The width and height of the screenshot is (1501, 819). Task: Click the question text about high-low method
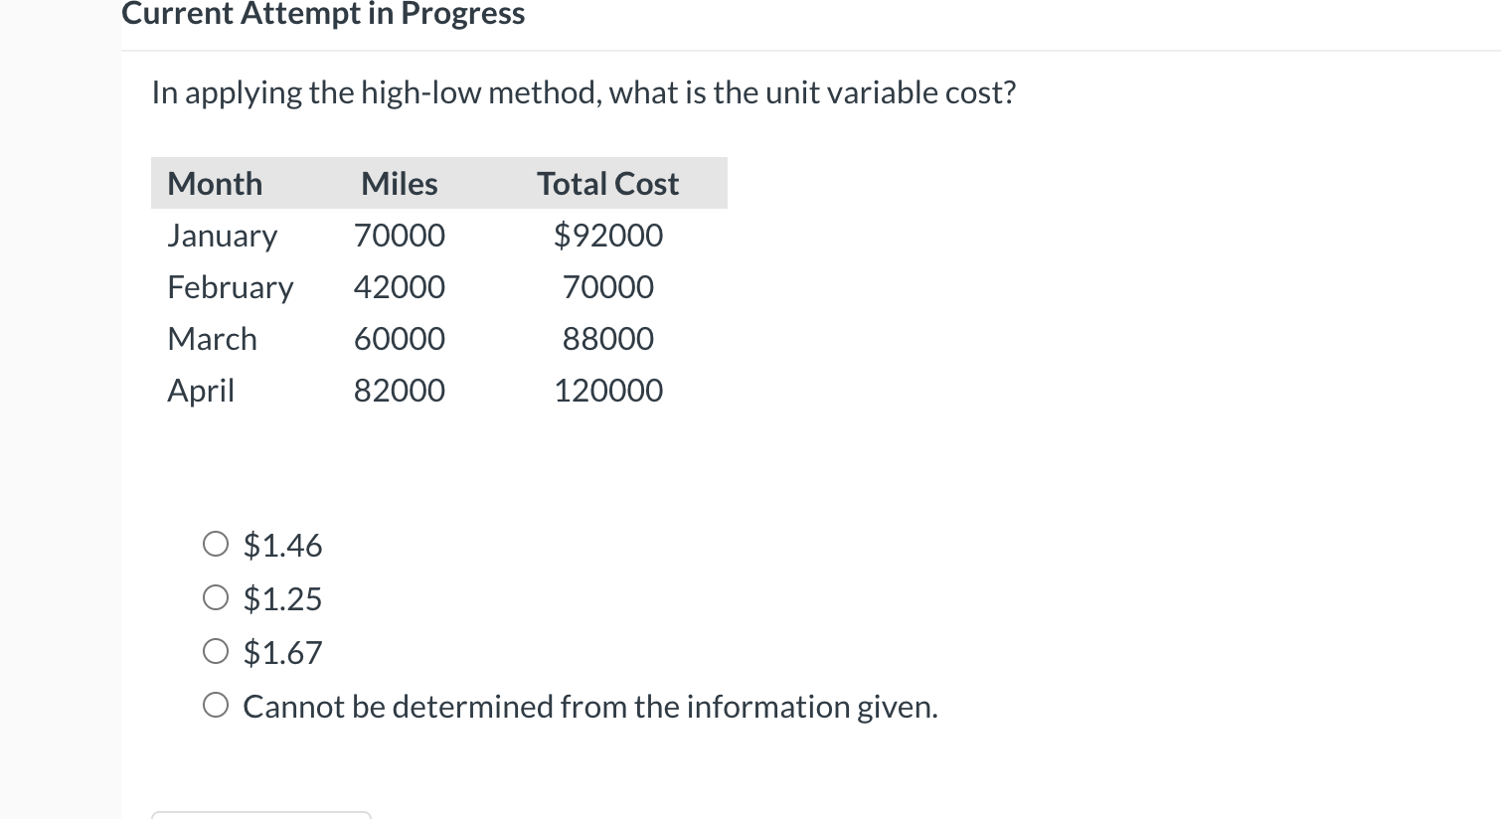(x=583, y=91)
